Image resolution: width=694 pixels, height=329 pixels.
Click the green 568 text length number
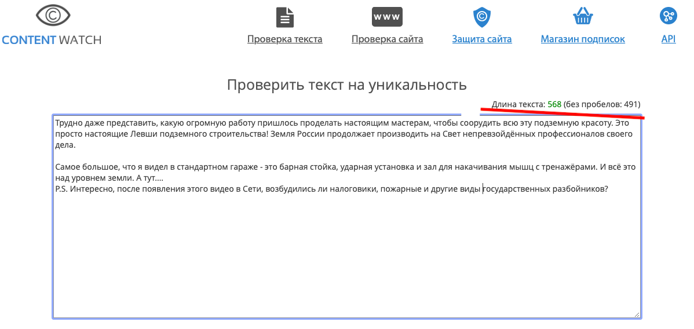(554, 104)
